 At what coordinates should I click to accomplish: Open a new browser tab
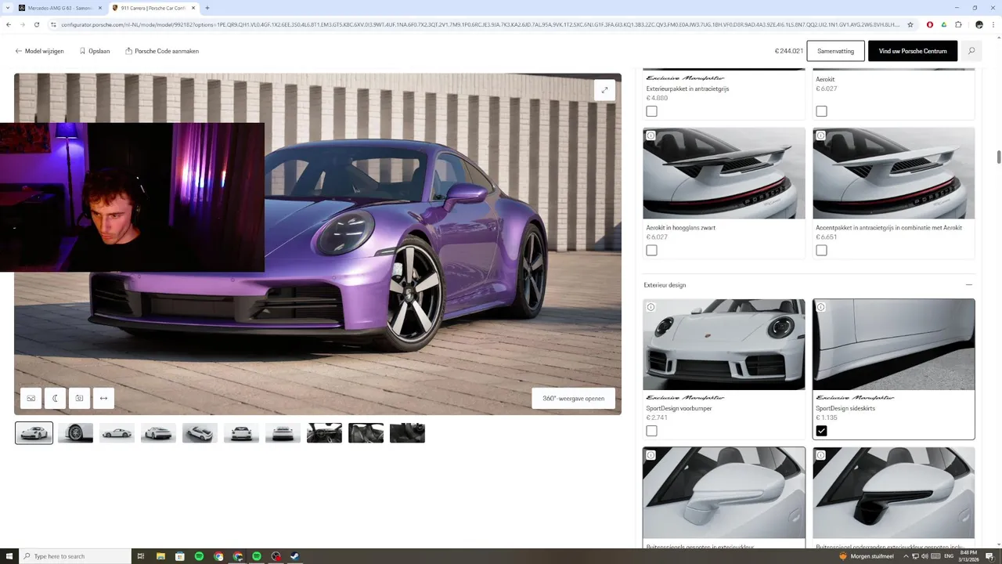pos(207,8)
